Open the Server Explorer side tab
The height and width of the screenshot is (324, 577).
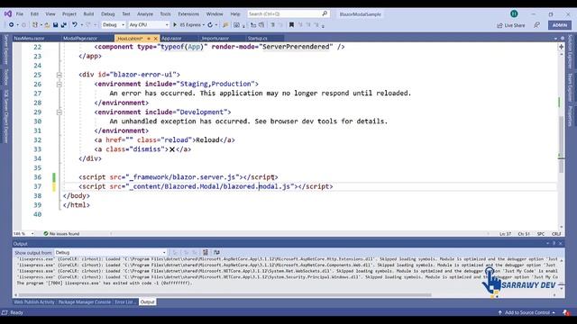pos(6,49)
